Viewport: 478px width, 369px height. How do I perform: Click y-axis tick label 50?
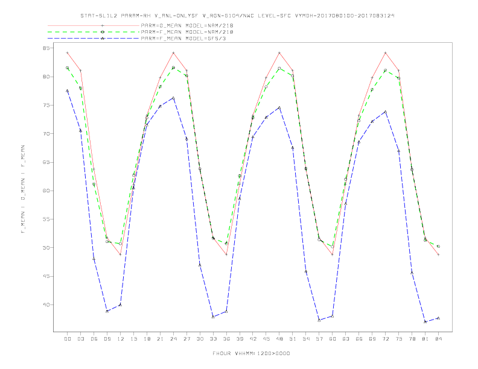(x=46, y=248)
